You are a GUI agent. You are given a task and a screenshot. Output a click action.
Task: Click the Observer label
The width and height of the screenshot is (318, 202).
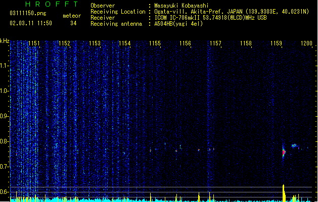(103, 6)
